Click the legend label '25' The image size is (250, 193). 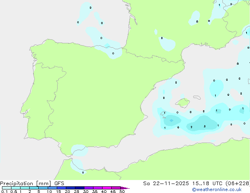click(76, 191)
